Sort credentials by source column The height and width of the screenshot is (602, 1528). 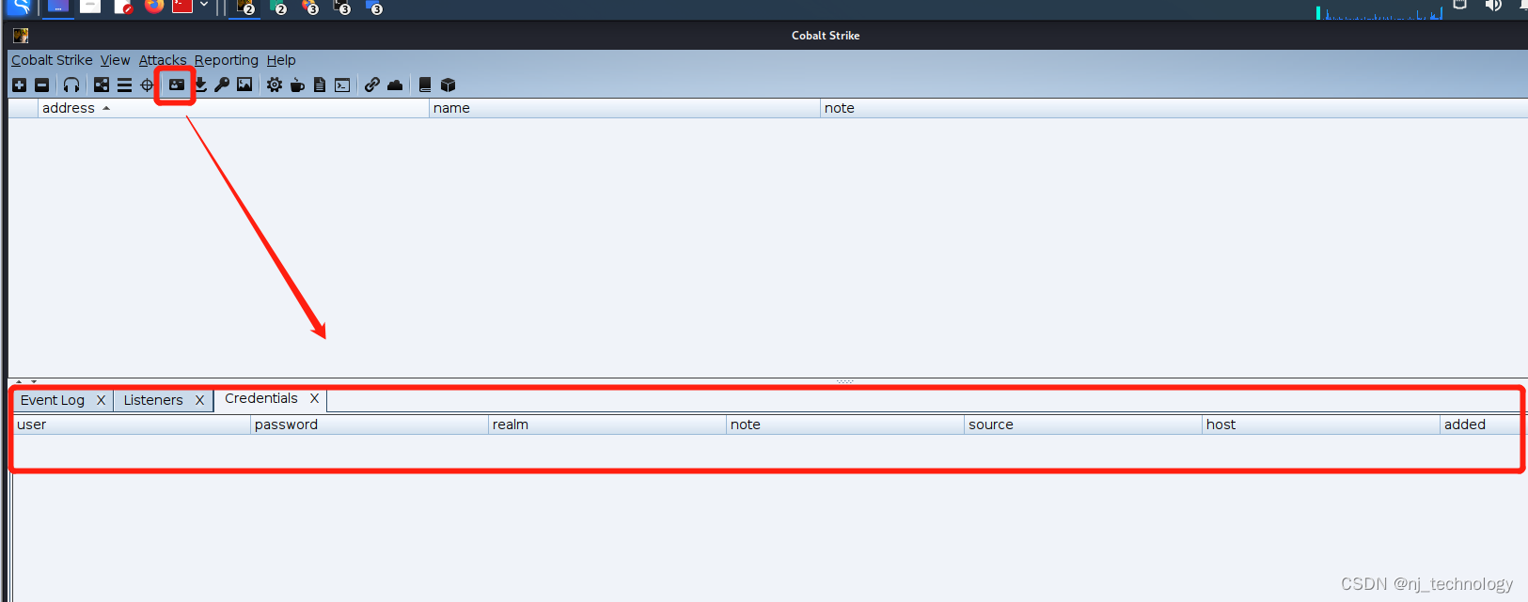1083,424
